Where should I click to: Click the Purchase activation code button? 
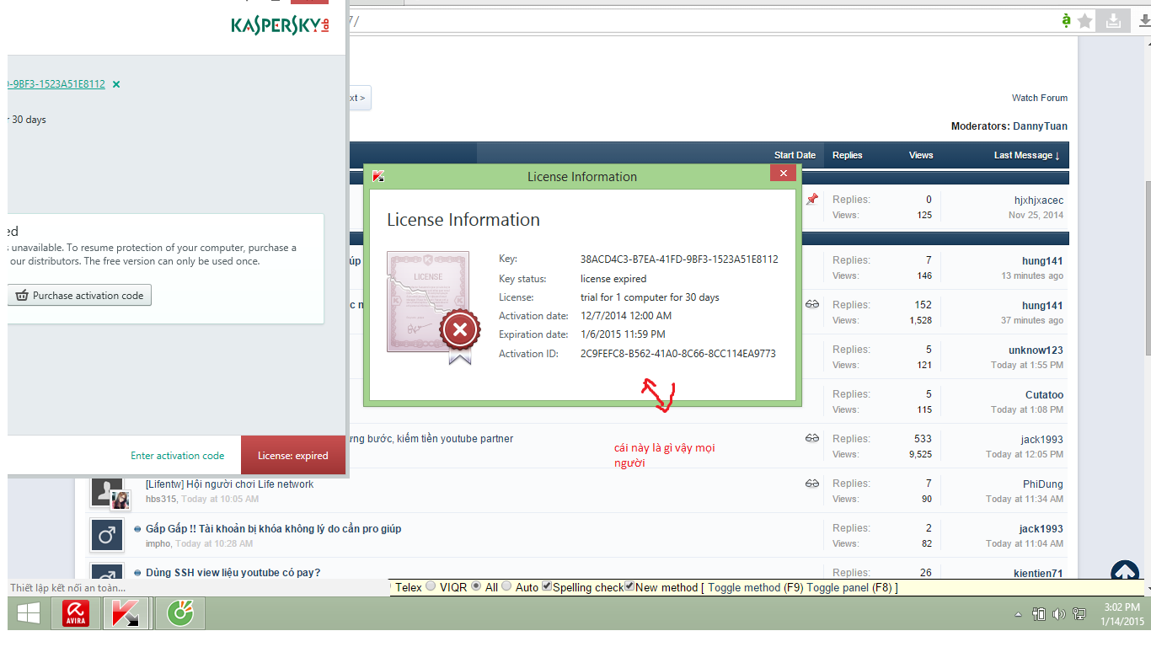[x=80, y=296]
